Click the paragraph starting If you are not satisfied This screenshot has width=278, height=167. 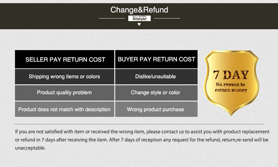click(x=142, y=140)
